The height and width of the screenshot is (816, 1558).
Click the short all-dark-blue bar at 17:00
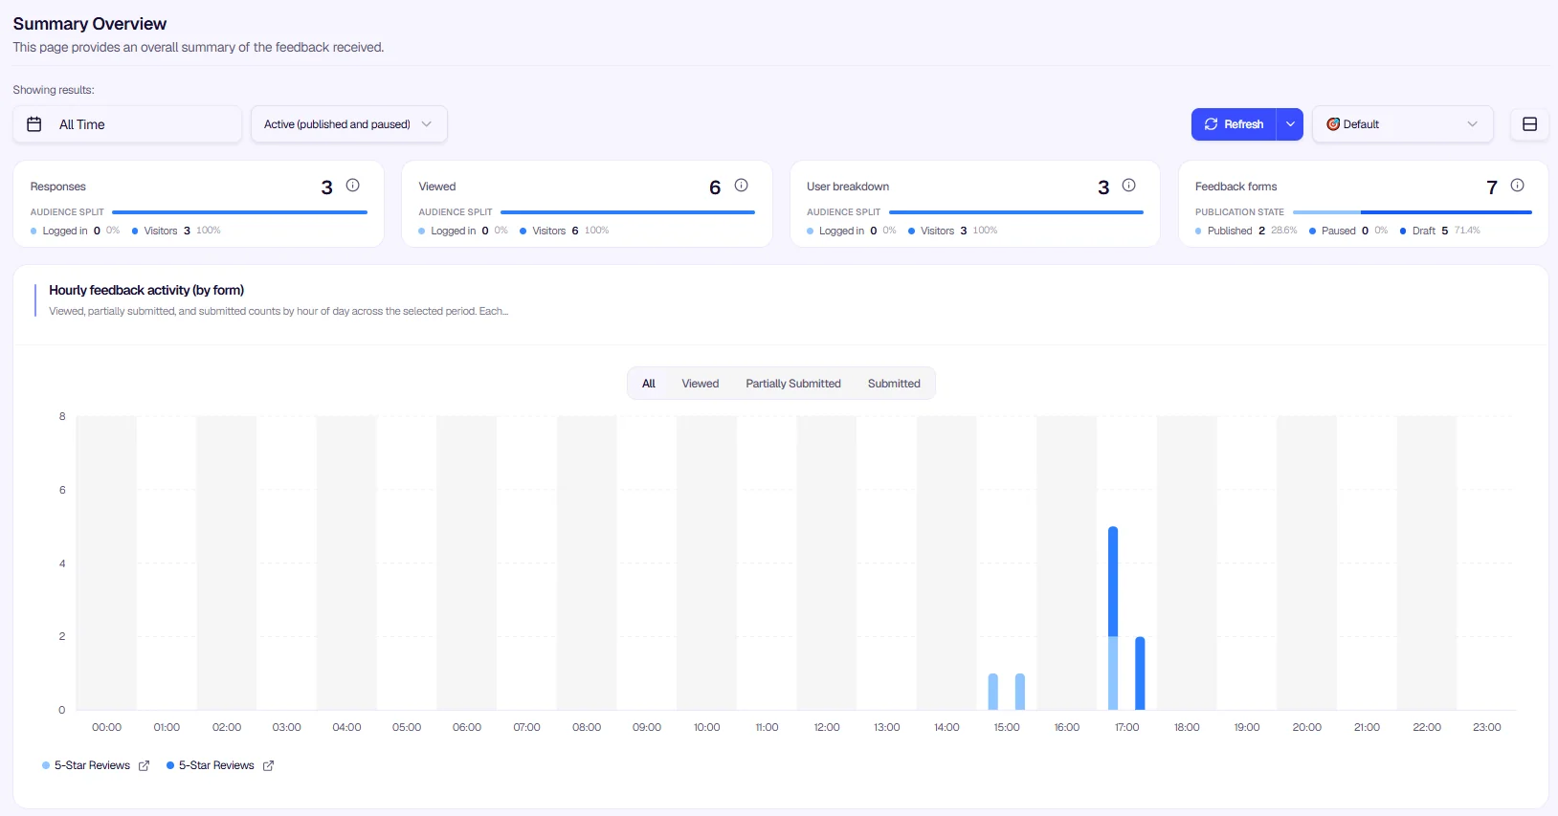click(1140, 673)
